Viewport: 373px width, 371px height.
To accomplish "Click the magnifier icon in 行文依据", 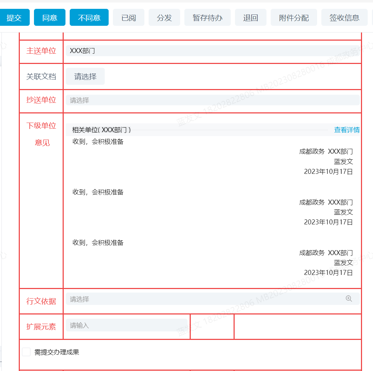I will [x=349, y=299].
